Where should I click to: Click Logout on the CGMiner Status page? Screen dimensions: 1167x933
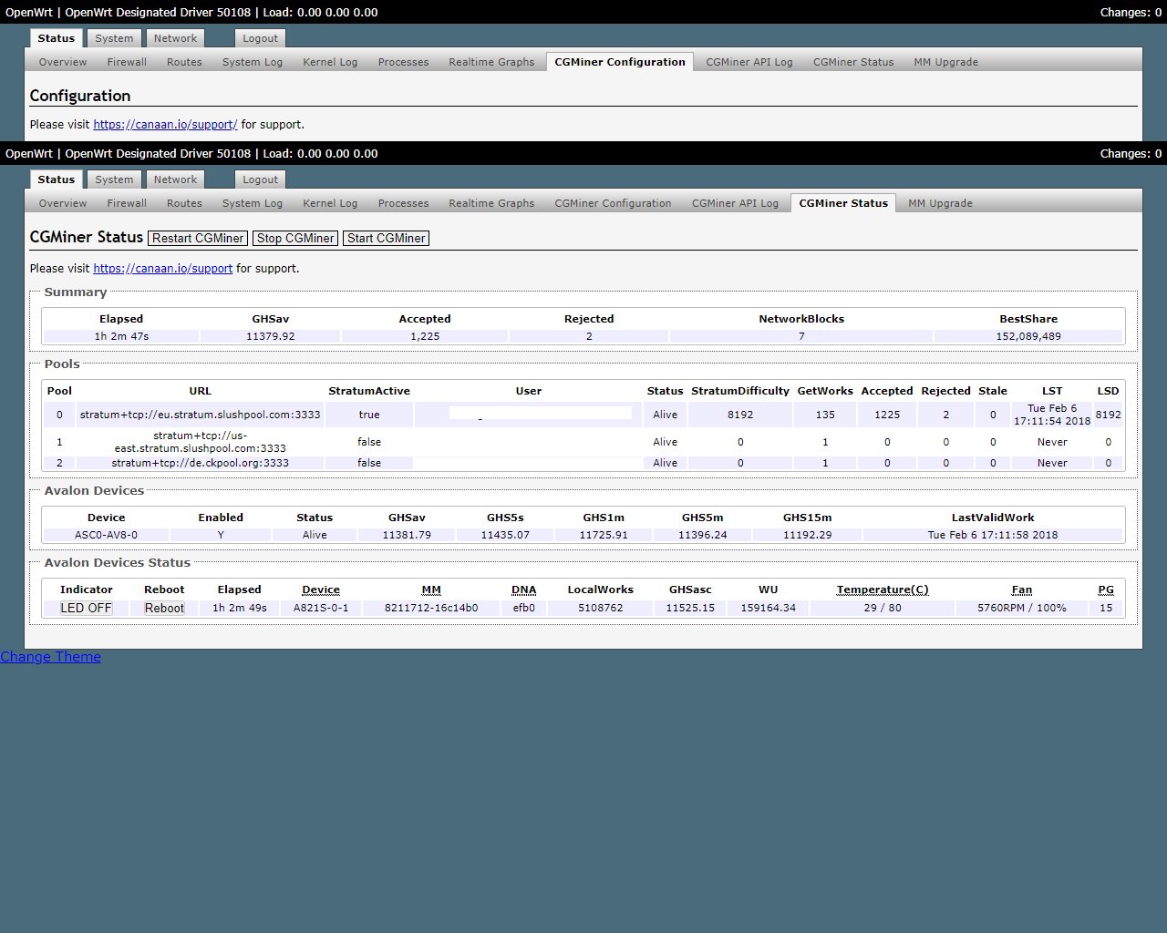(x=260, y=179)
